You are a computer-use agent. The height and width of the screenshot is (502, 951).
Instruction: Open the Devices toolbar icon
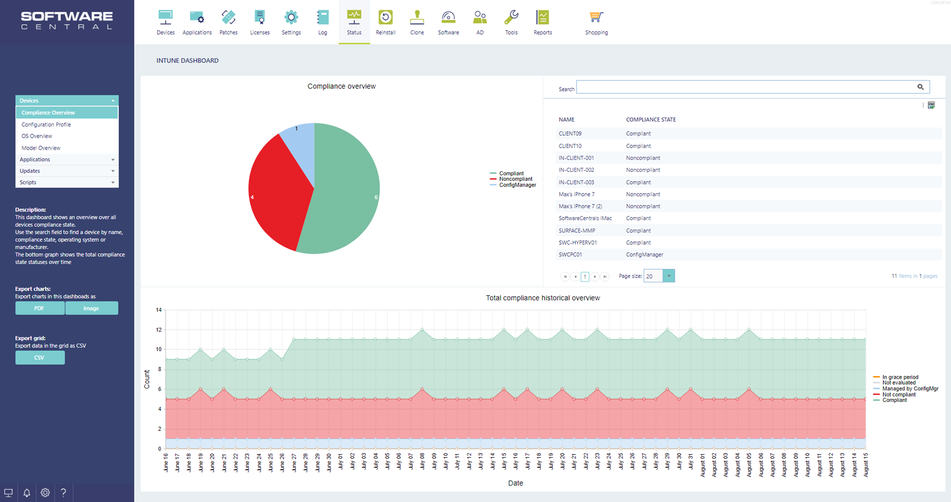[x=165, y=23]
